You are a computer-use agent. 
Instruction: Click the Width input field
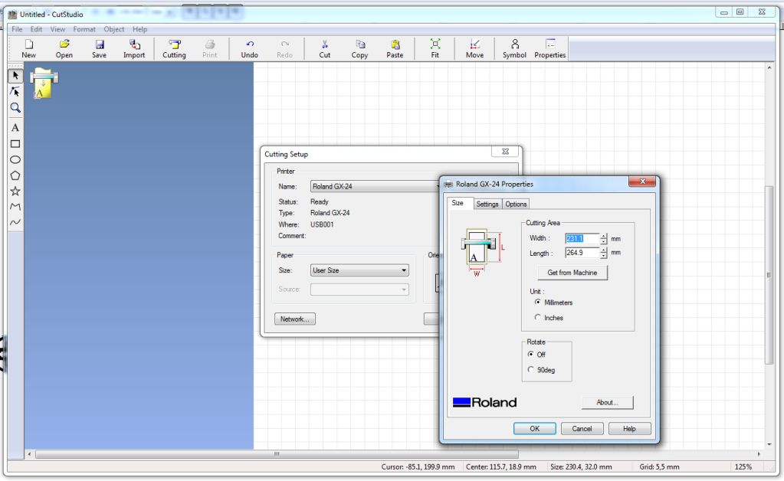(x=582, y=238)
